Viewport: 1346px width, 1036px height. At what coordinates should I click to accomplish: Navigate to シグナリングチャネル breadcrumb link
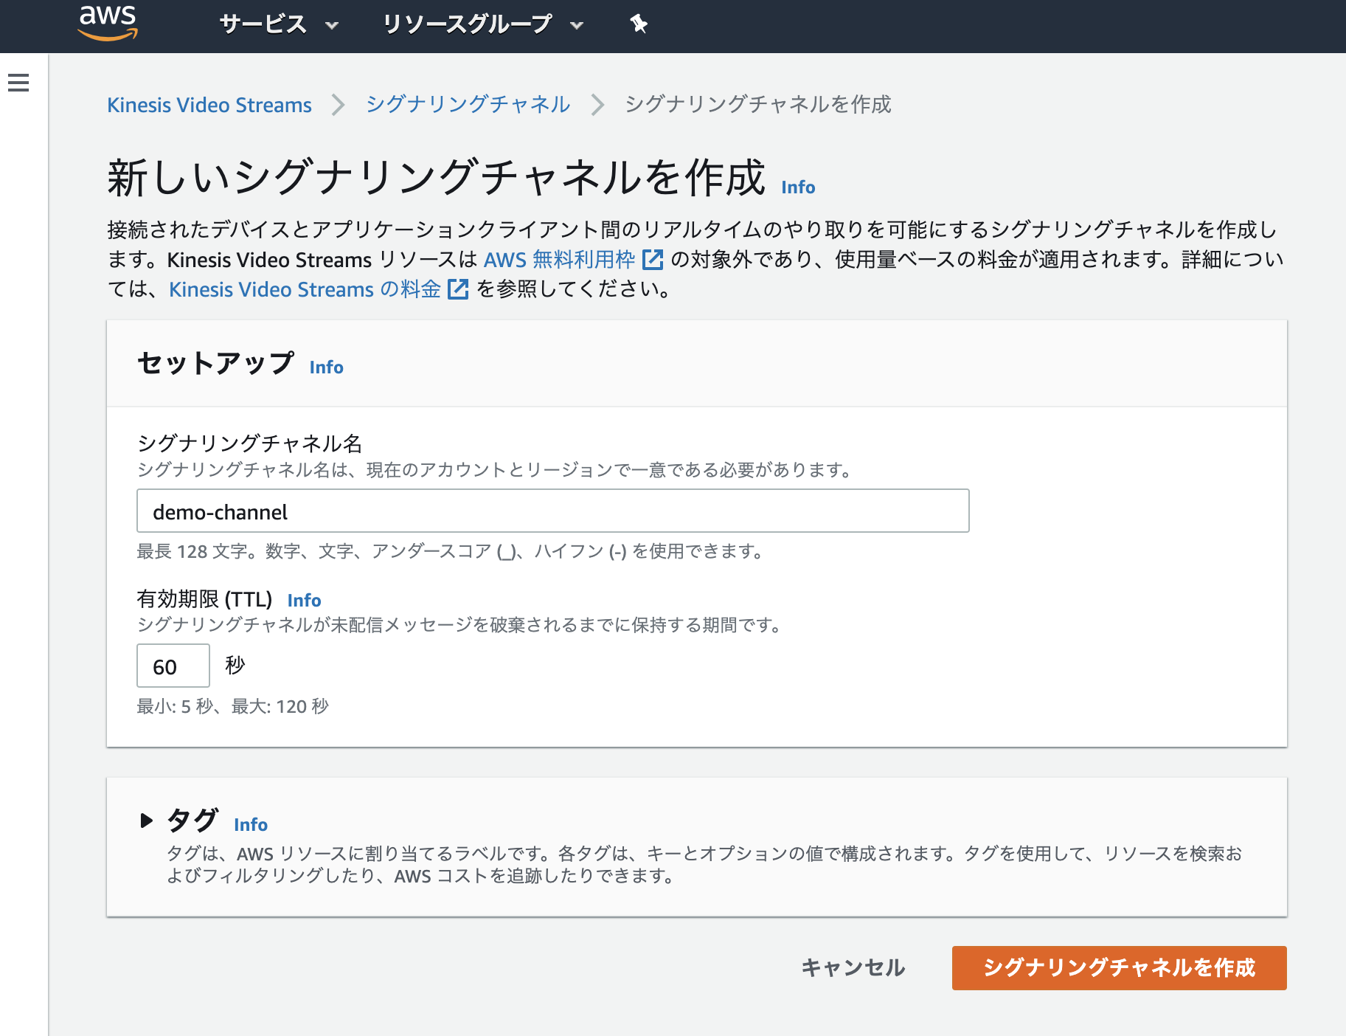(468, 105)
